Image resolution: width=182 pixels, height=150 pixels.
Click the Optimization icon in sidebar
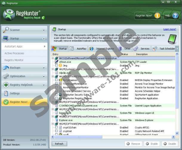6,76
